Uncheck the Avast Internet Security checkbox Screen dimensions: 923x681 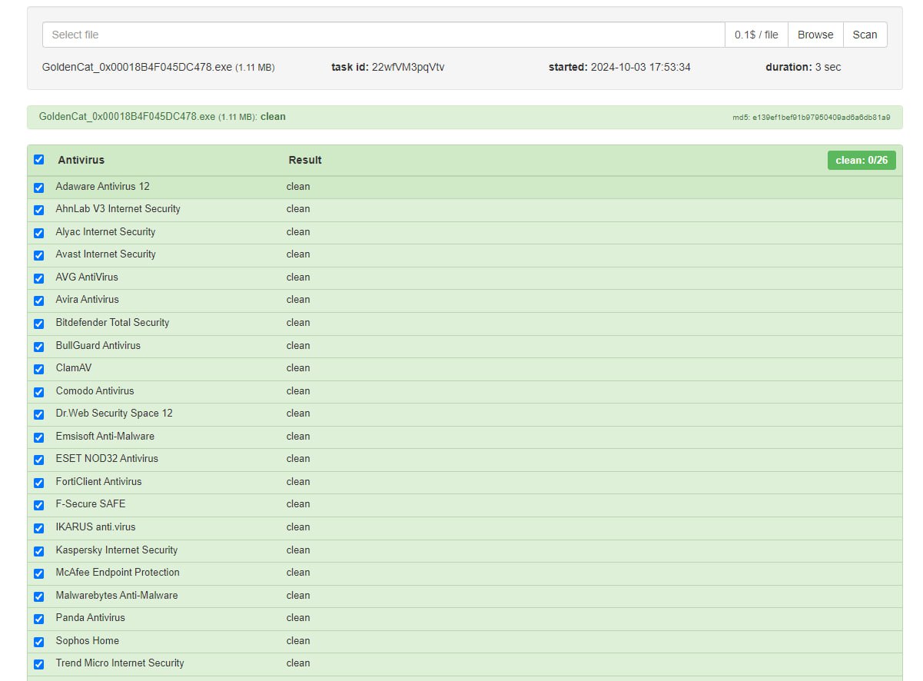[39, 255]
